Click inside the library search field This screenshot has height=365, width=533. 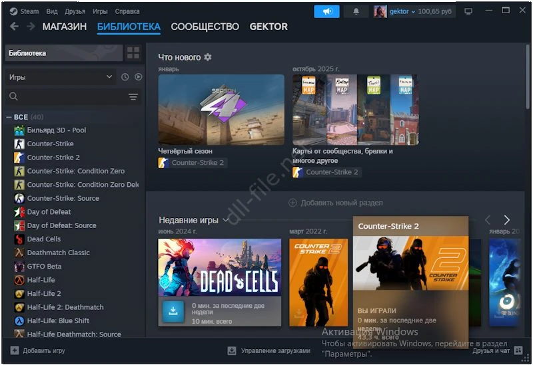(x=73, y=96)
